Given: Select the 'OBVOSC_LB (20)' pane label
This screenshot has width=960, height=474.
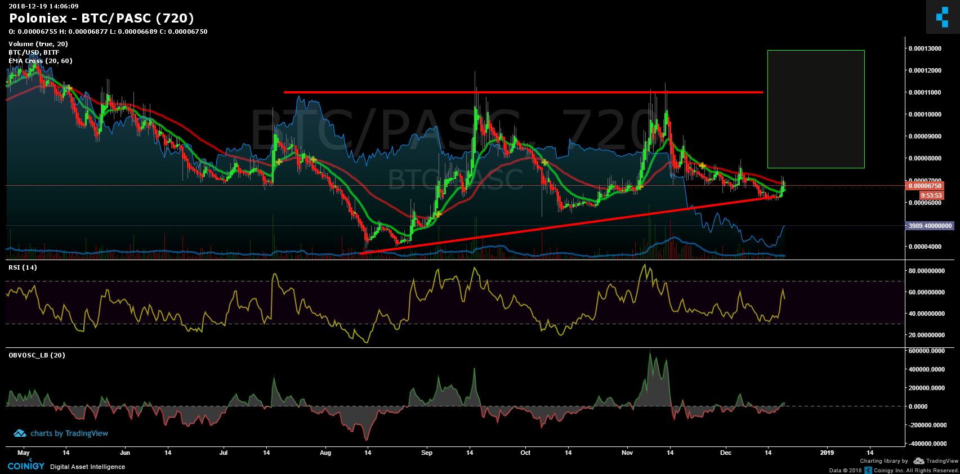Looking at the screenshot, I should [37, 355].
